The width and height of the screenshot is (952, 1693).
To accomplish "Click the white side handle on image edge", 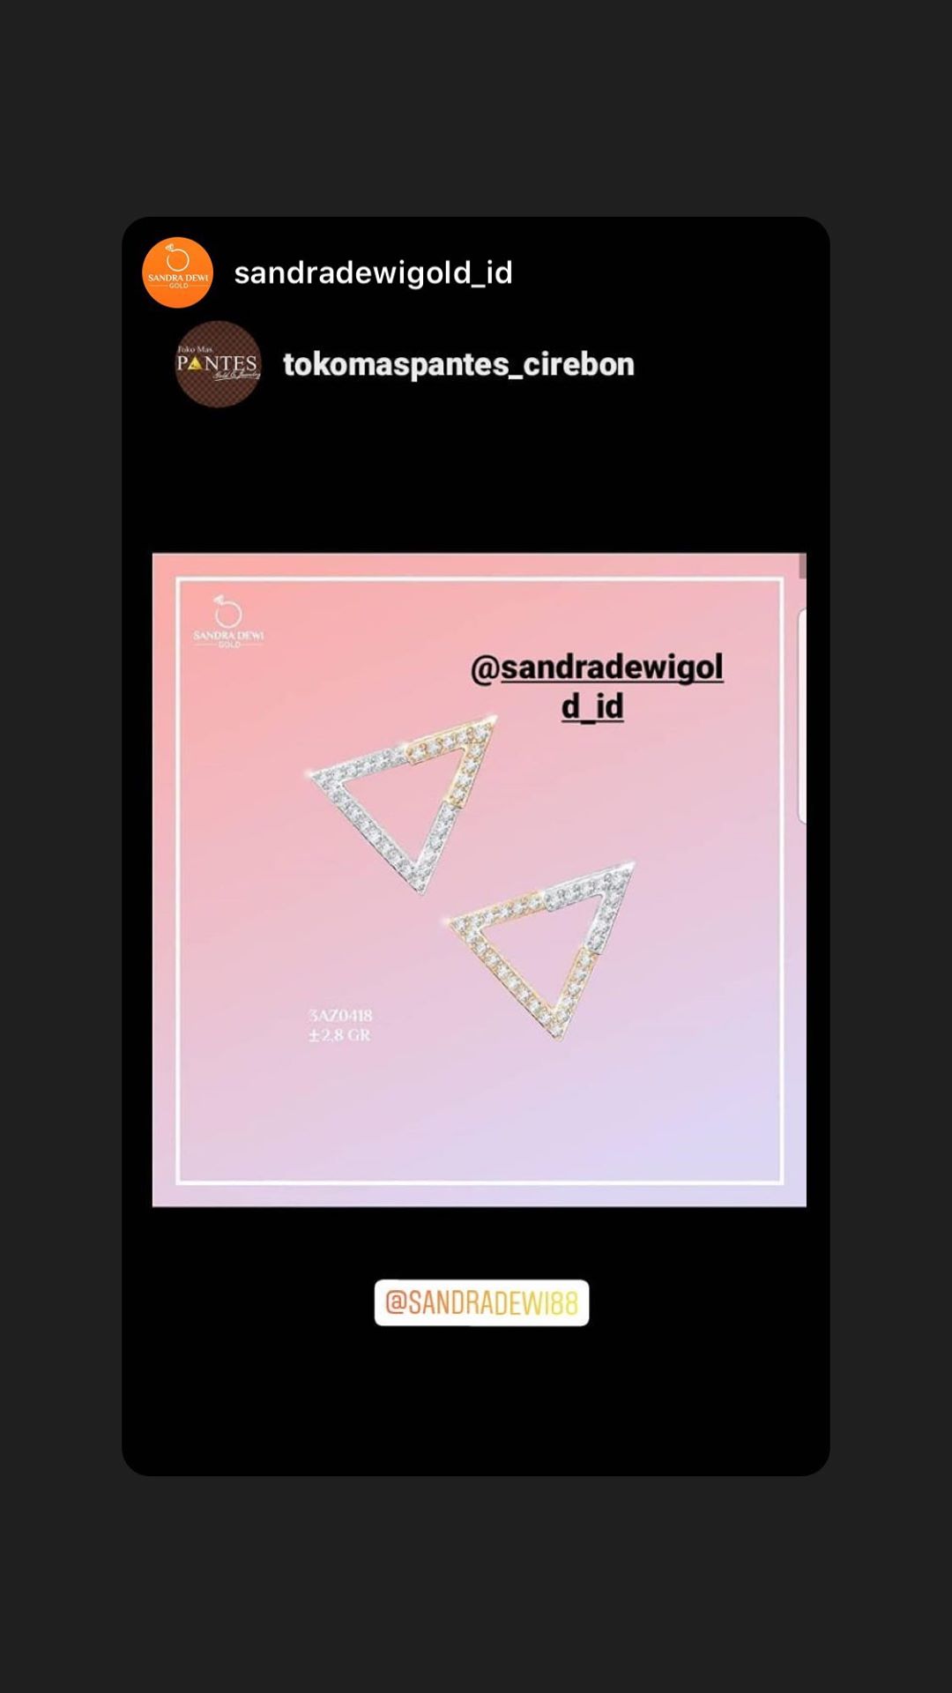I will (801, 716).
